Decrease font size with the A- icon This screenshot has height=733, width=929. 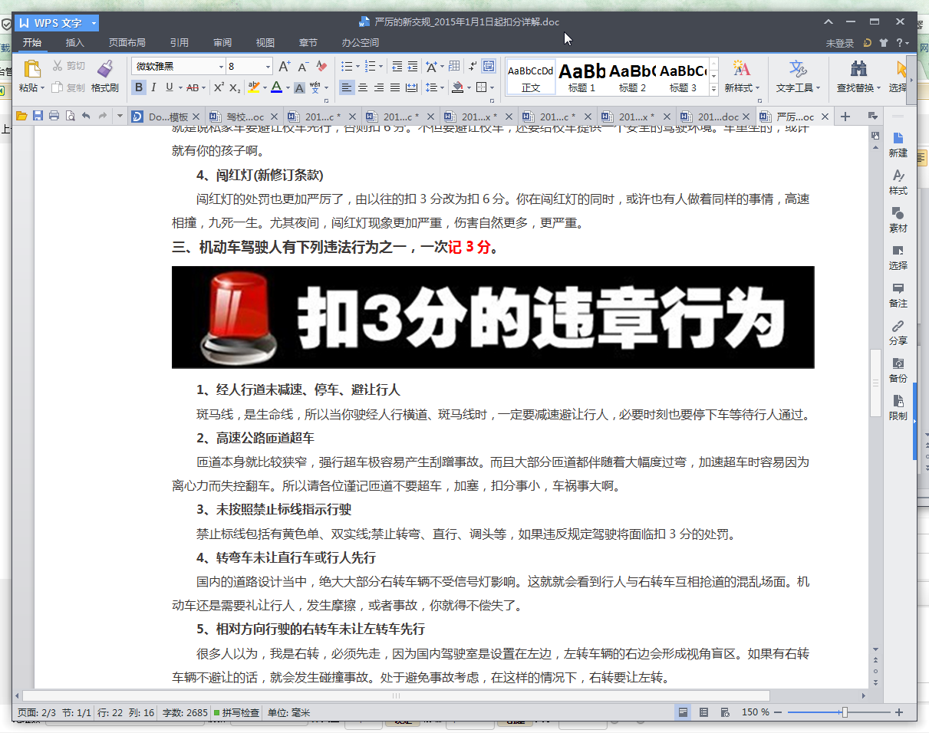tap(303, 67)
